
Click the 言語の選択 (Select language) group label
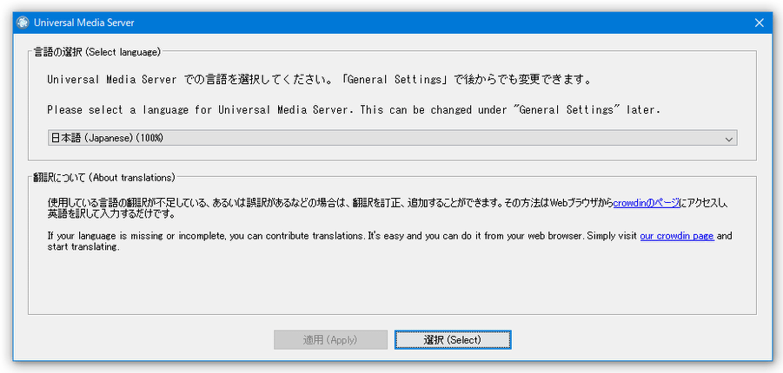[x=97, y=52]
